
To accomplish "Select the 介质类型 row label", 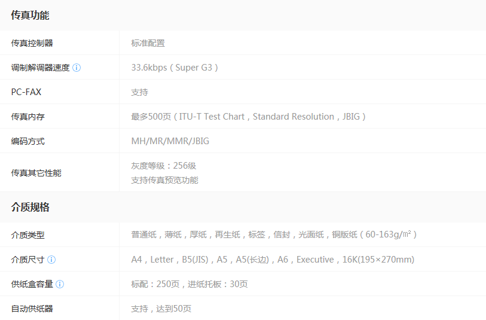I will (27, 235).
